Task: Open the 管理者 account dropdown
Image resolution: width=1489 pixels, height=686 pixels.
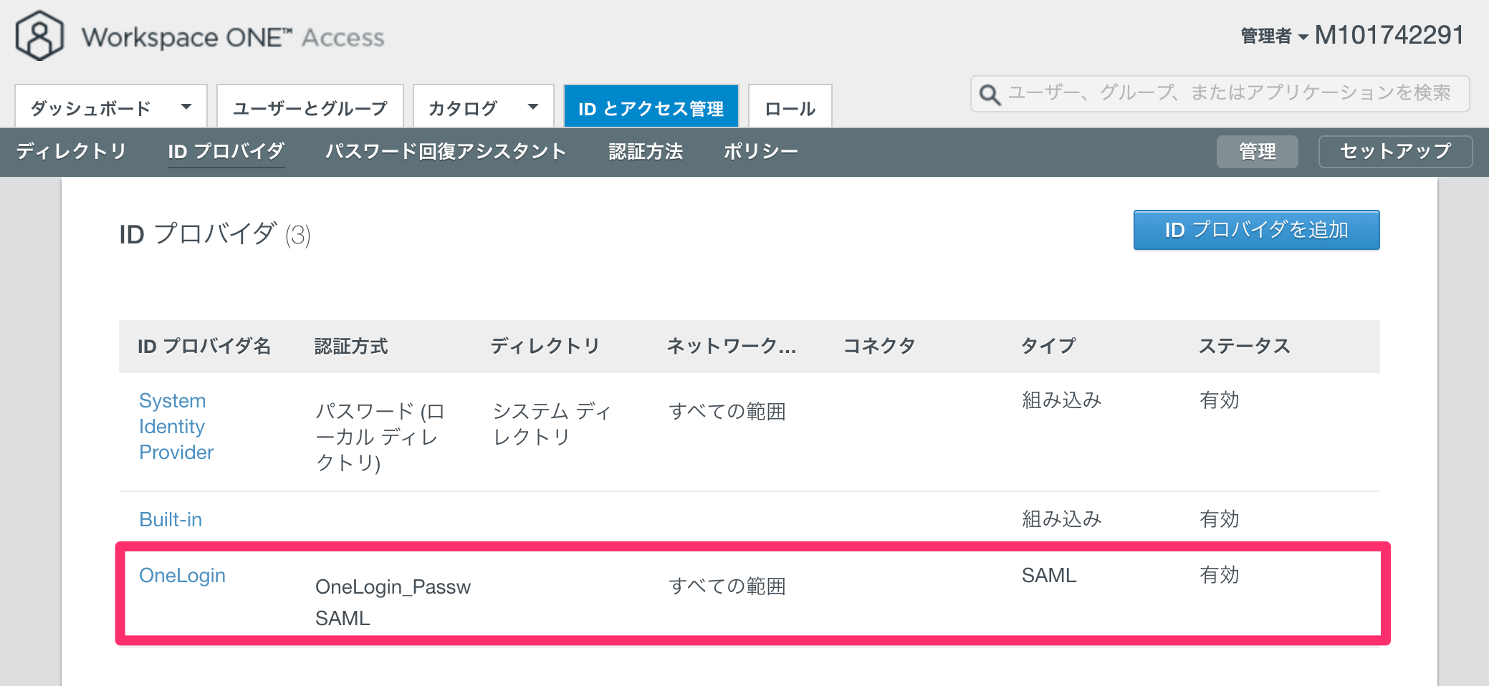Action: (1274, 36)
